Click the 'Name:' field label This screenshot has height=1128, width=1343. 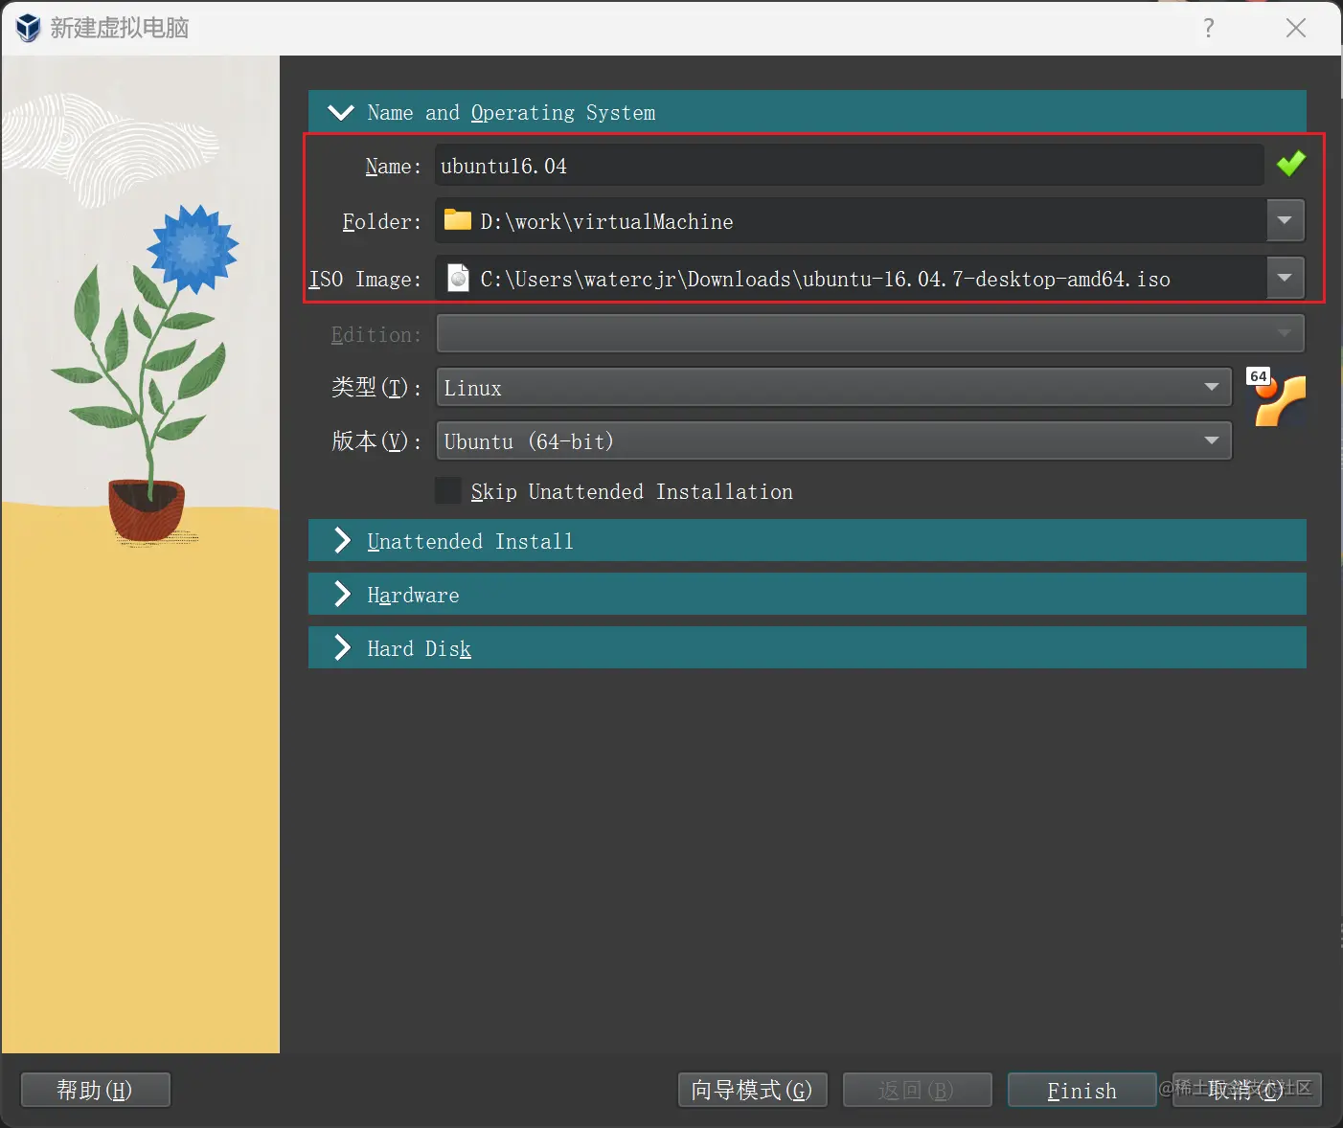click(x=393, y=167)
